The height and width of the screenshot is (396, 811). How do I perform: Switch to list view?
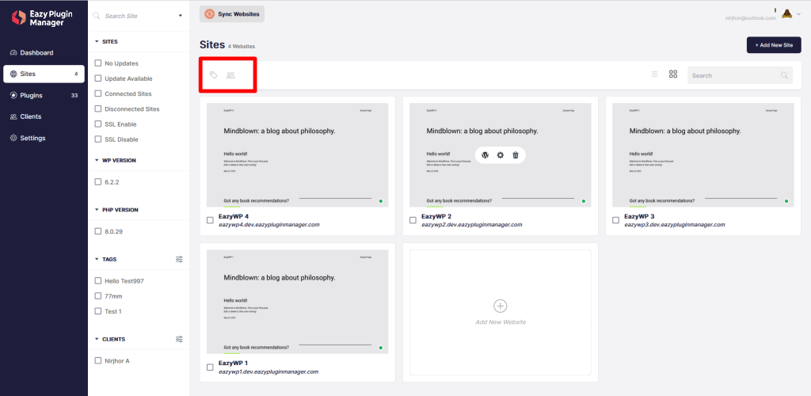pos(654,74)
